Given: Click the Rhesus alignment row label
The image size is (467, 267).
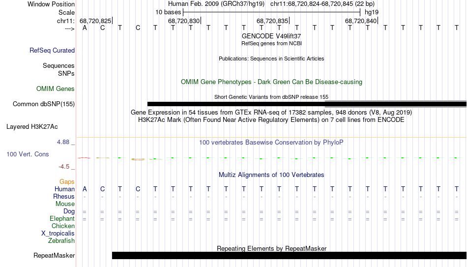Looking at the screenshot, I should point(64,197).
